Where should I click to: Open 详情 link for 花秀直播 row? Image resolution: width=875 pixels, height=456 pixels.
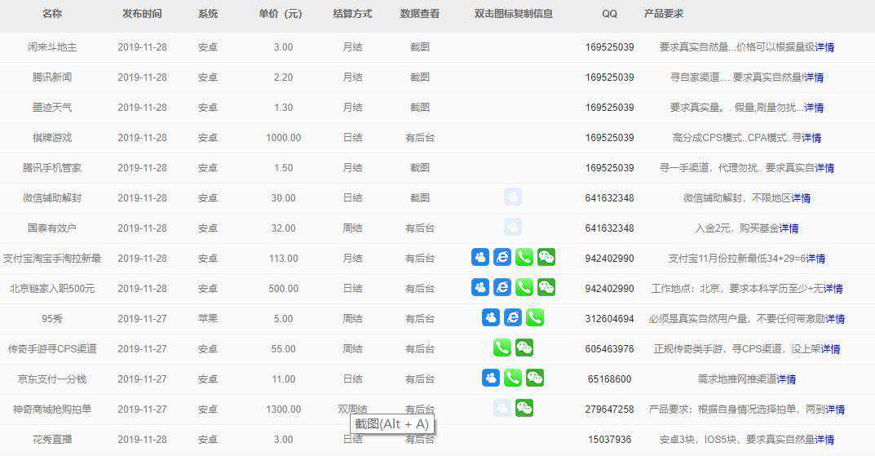[824, 440]
